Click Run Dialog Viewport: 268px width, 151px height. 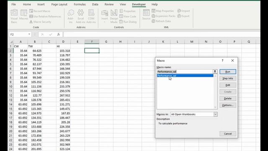(128, 22)
